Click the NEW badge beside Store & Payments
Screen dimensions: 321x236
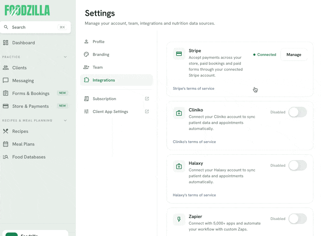(63, 106)
